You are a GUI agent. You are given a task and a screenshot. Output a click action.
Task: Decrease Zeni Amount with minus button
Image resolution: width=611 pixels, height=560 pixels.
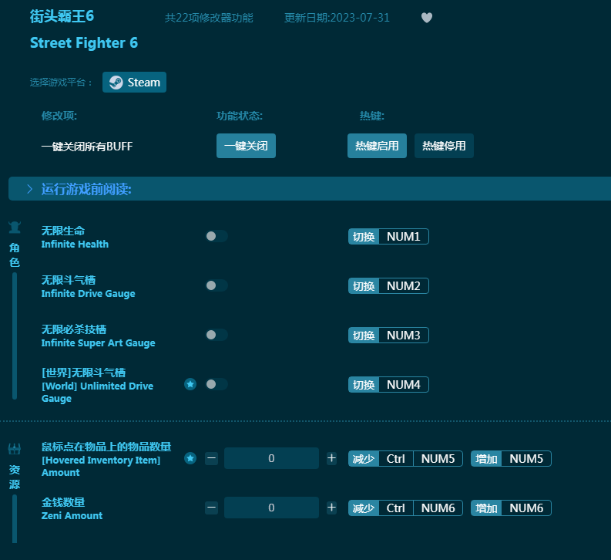click(212, 508)
